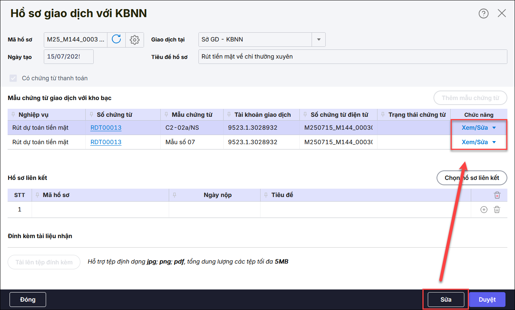The height and width of the screenshot is (310, 515).
Task: Click the pin icon on Nghiệp vụ column
Action: coord(14,115)
